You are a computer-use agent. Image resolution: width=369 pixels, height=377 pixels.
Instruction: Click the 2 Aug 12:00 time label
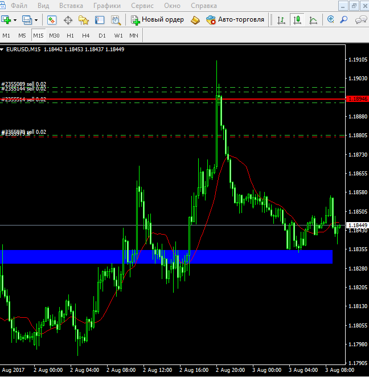tap(157, 370)
